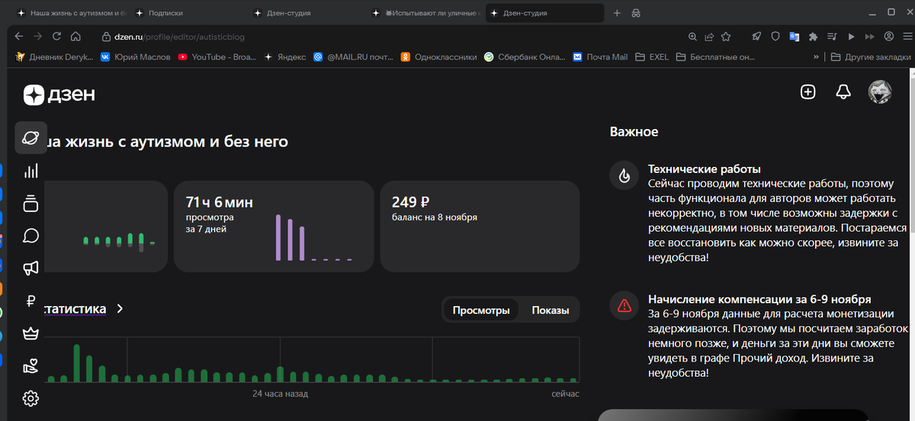The height and width of the screenshot is (421, 915).
Task: Open the Юрий Маслов VK bookmark
Action: tap(135, 56)
